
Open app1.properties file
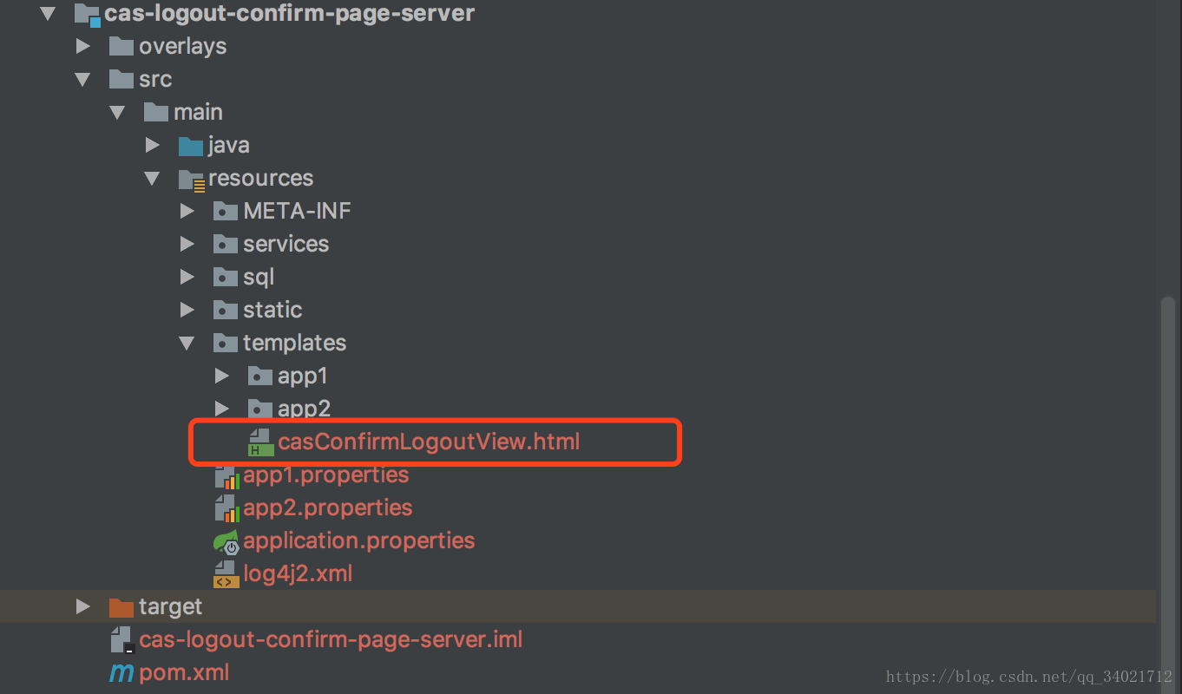click(326, 475)
